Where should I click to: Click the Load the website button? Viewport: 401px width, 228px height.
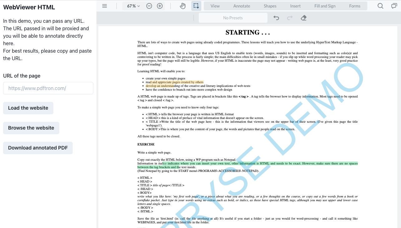(28, 108)
